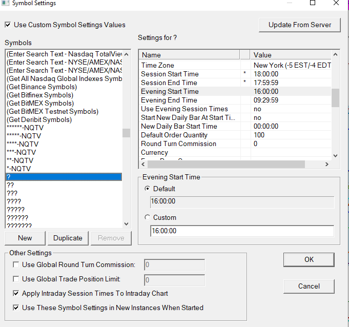Select the ?????? symbol entry
The image size is (349, 327).
64,218
